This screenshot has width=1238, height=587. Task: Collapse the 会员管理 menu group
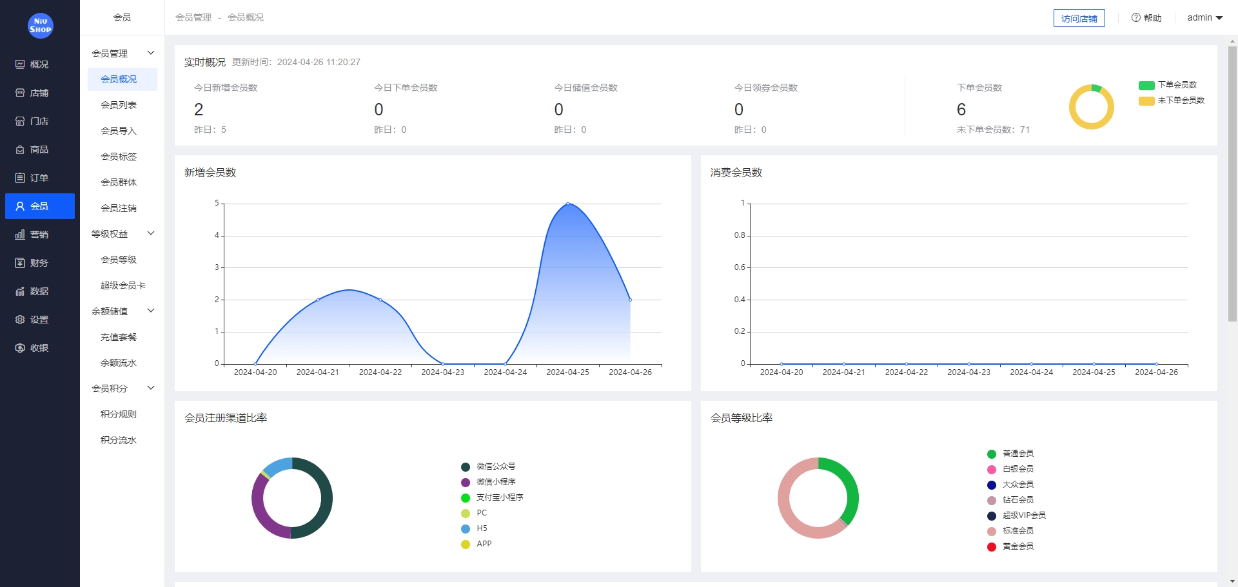[151, 53]
